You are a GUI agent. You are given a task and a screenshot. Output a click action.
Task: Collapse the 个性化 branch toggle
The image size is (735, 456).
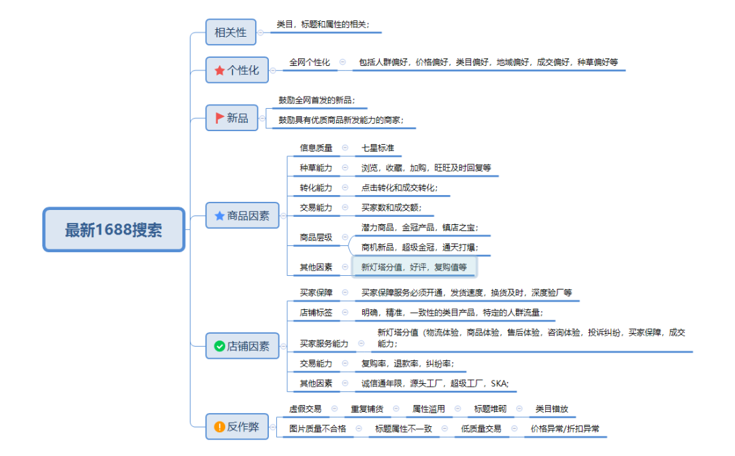point(273,71)
